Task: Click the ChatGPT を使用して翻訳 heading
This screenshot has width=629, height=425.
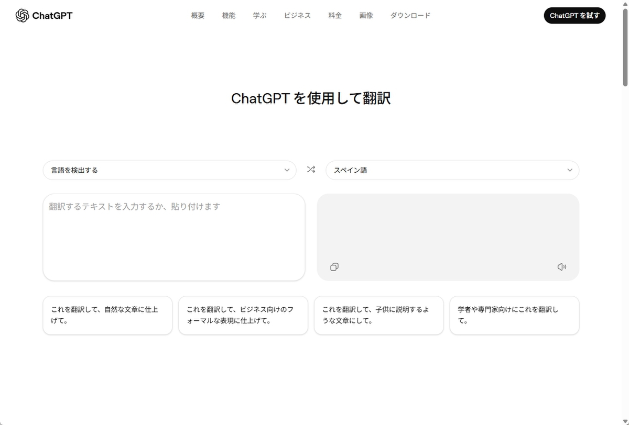Action: (311, 98)
